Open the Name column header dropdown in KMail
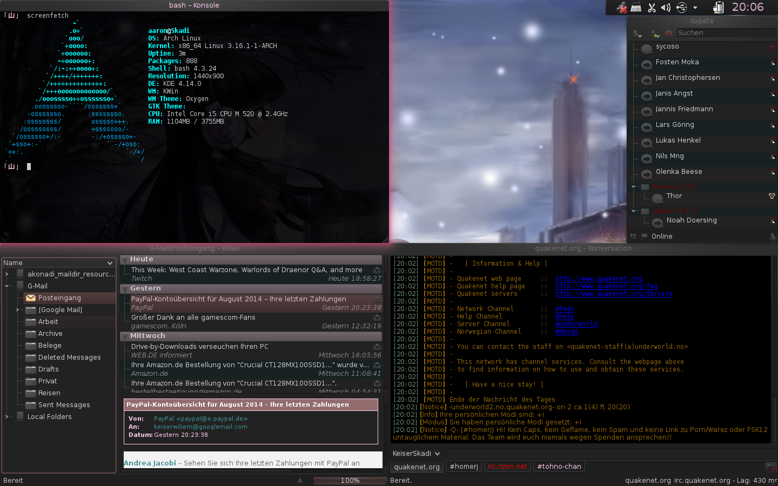 [110, 263]
